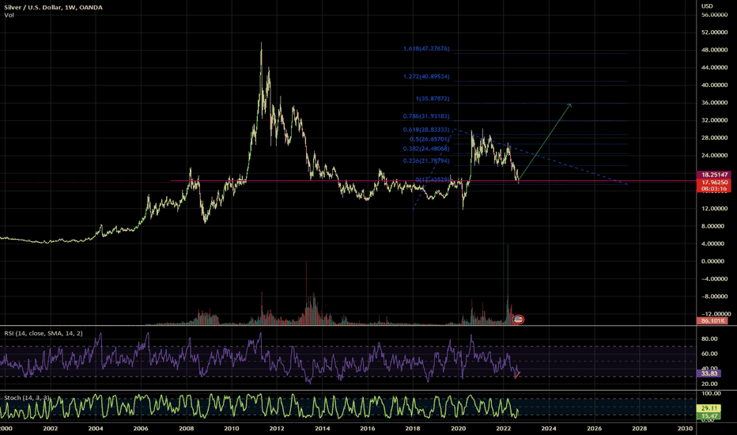The height and width of the screenshot is (435, 737).
Task: Click the red-circled icon beside the volume bars
Action: click(518, 320)
